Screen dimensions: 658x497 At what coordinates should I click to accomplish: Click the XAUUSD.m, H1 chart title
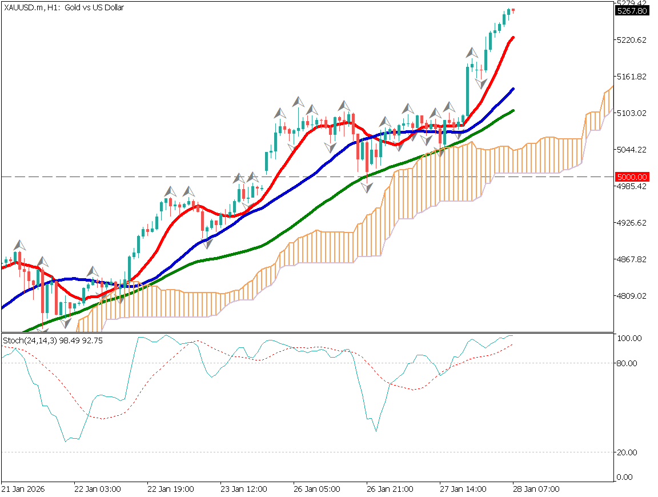point(64,7)
